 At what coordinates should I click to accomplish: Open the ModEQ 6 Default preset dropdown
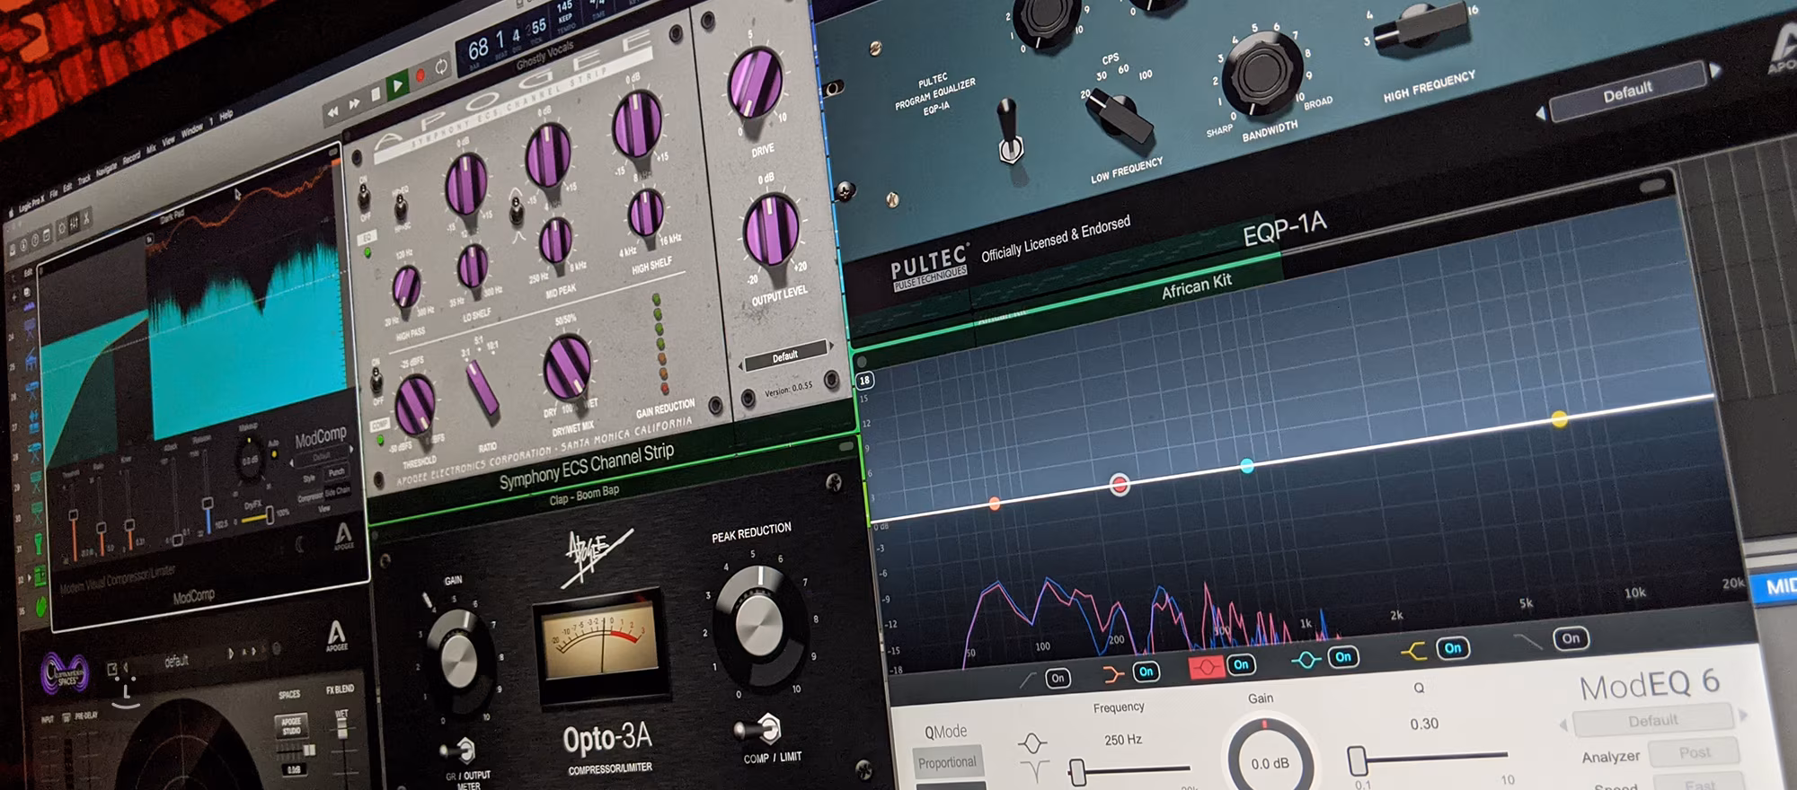1652,720
